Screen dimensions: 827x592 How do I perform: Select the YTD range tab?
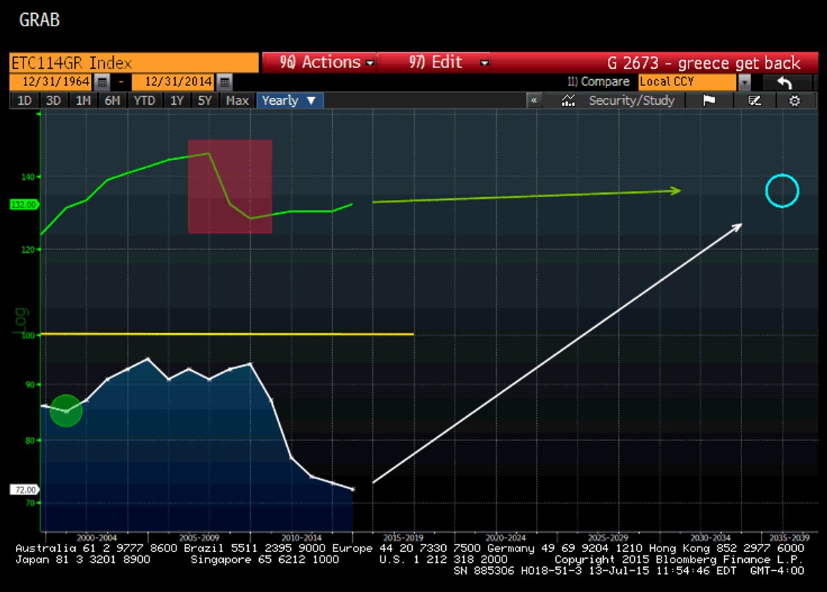click(x=145, y=101)
